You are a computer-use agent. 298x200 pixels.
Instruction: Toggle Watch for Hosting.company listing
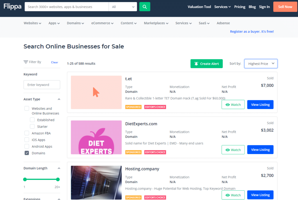233,195
